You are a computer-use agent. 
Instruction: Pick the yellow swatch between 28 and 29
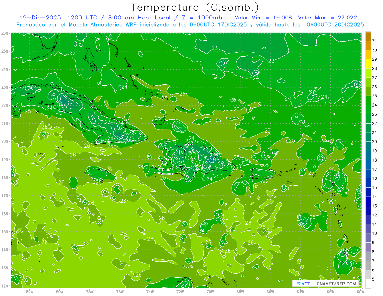coord(368,64)
